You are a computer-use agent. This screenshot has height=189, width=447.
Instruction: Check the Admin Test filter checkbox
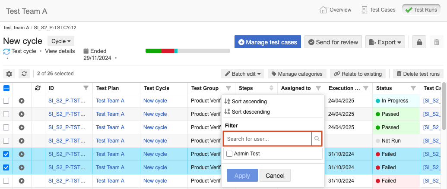click(x=229, y=154)
